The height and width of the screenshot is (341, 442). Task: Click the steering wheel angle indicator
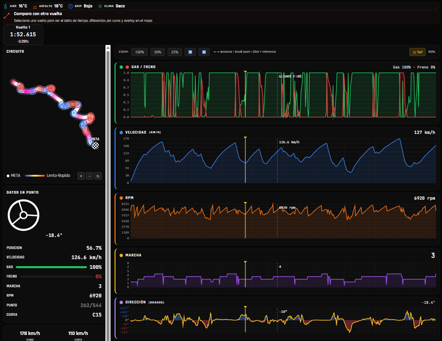[x=24, y=215]
